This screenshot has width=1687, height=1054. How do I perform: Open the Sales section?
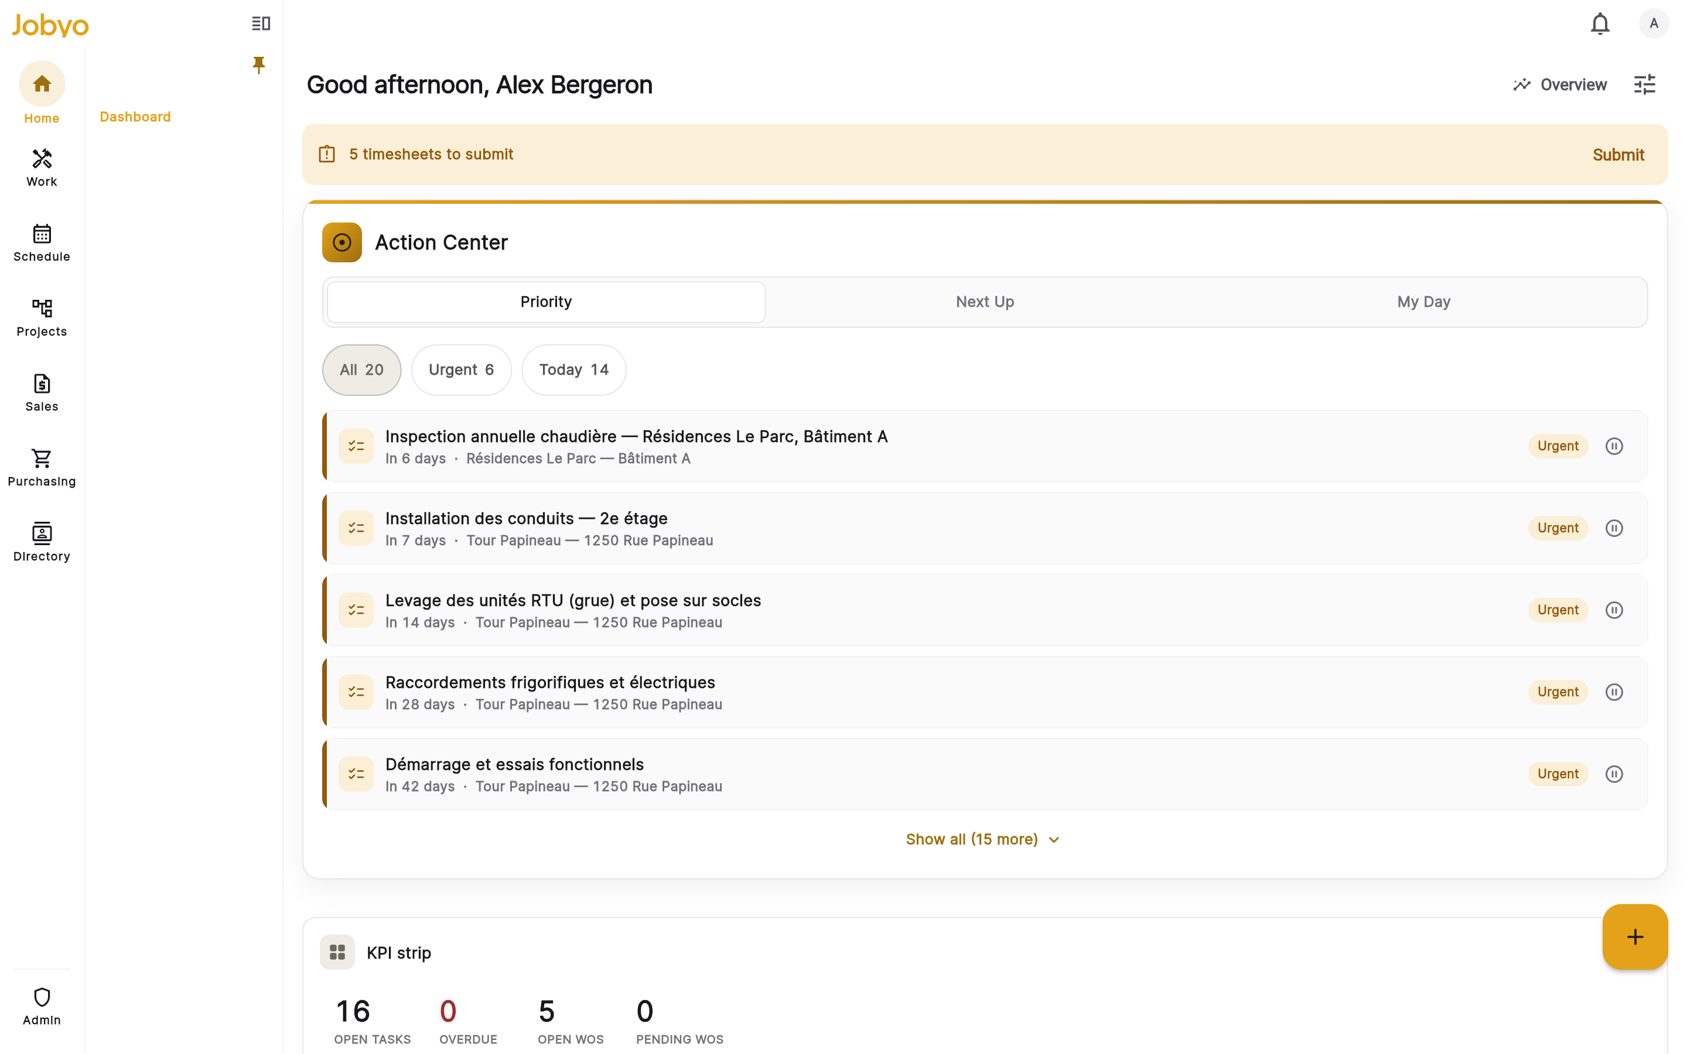click(42, 392)
